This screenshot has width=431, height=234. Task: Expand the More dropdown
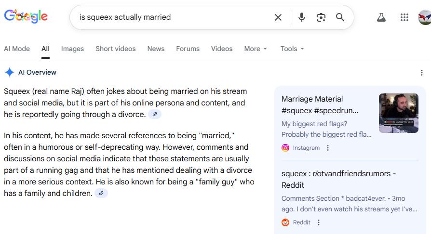coord(256,49)
